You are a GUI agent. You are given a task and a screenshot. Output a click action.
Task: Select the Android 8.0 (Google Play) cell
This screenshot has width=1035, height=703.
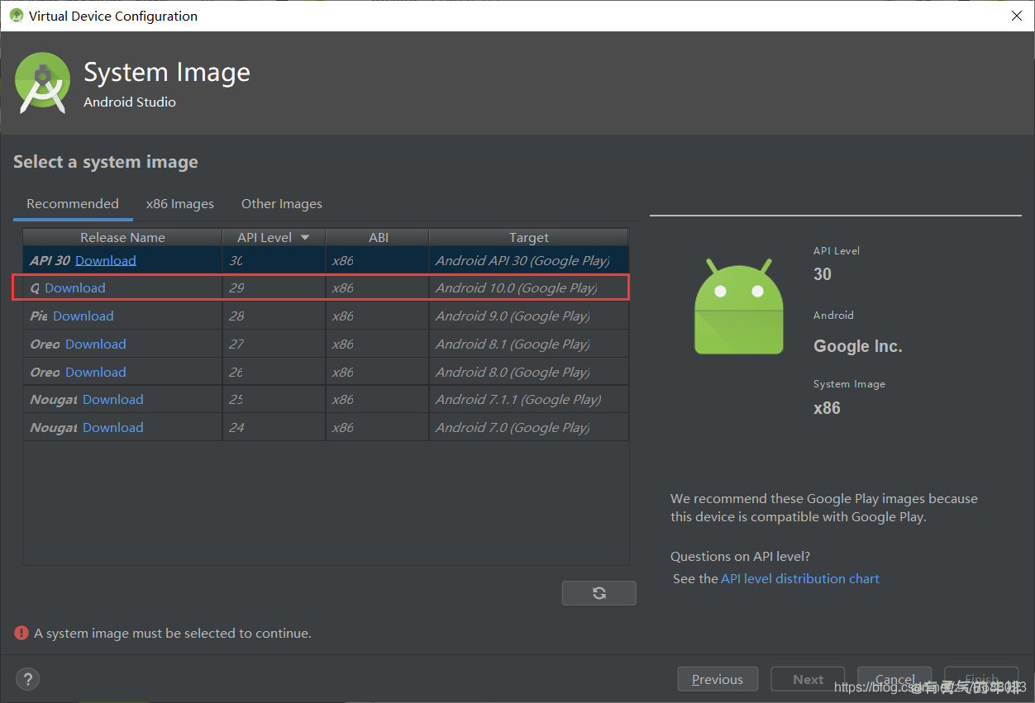[x=529, y=373]
